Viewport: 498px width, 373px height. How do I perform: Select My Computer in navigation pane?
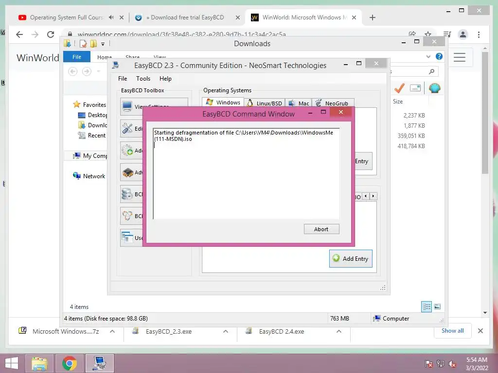tap(90, 155)
